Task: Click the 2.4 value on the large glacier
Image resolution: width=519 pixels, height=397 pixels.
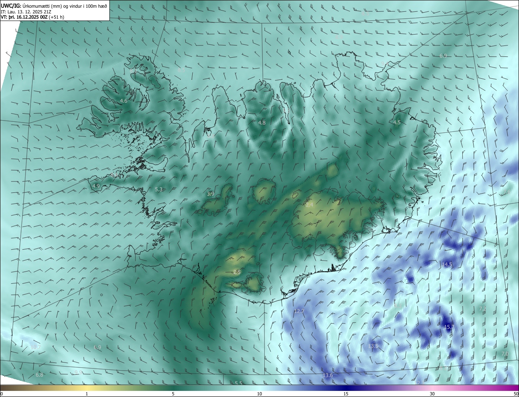Action: pyautogui.click(x=309, y=205)
